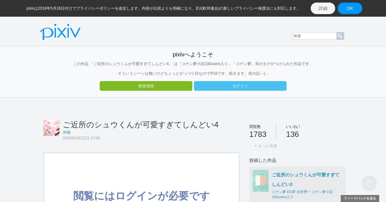Viewport: 386px width, 202px height.
Task: Click the pixiv logo
Action: (60, 32)
